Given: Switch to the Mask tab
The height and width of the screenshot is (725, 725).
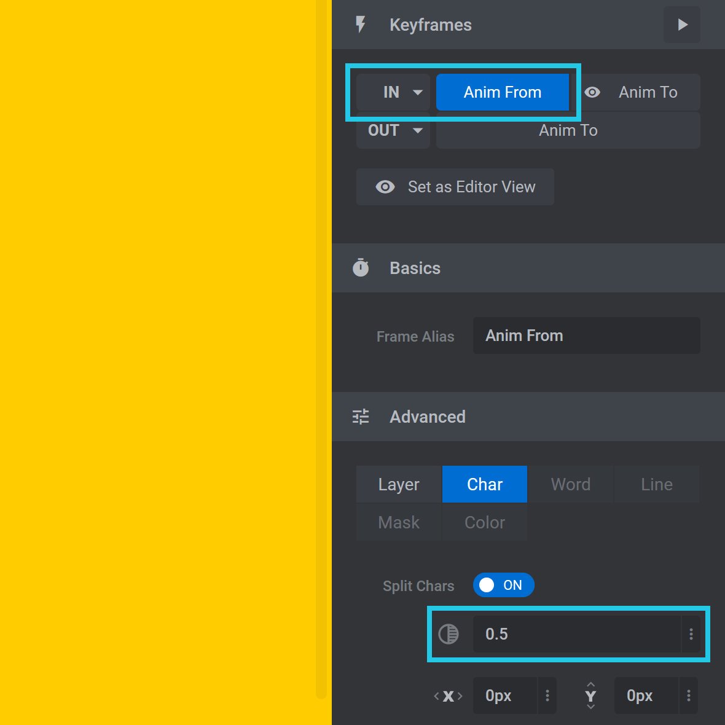Looking at the screenshot, I should point(399,522).
